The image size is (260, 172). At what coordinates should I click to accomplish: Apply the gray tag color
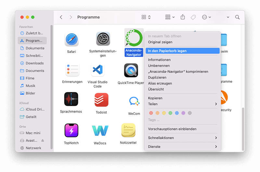190,113
